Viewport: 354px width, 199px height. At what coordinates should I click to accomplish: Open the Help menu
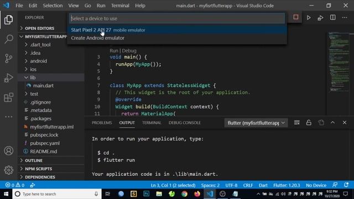(140, 6)
